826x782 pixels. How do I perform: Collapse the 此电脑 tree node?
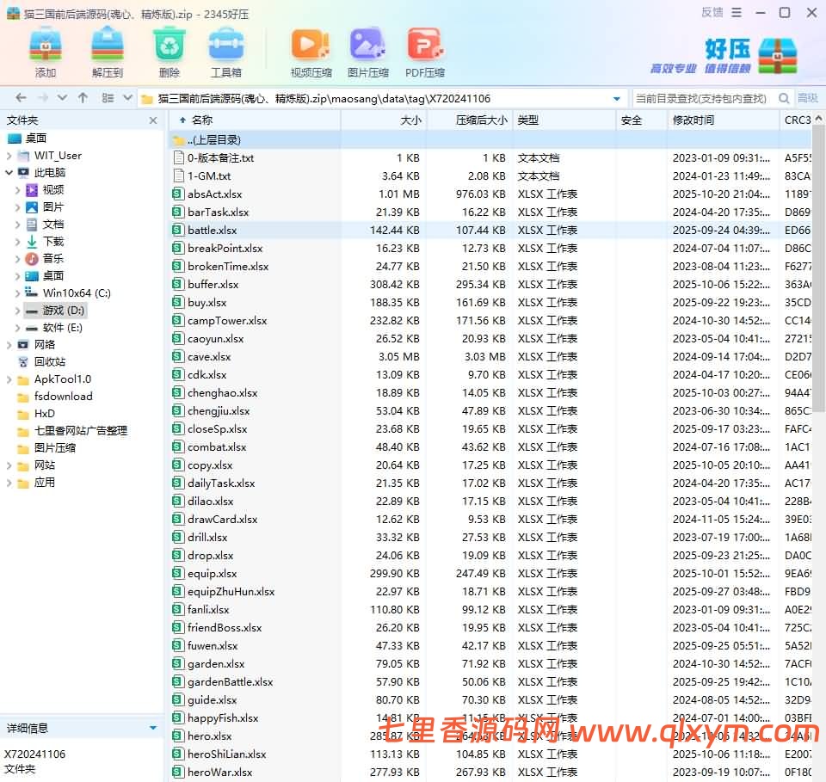click(9, 173)
